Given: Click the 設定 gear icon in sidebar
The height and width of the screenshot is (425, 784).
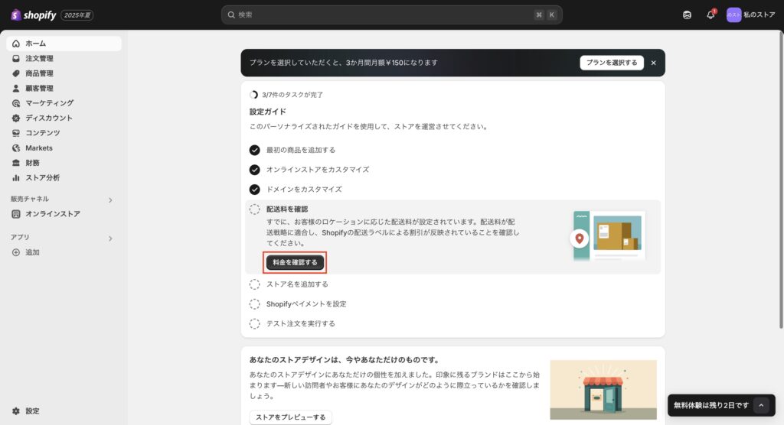Looking at the screenshot, I should point(17,410).
